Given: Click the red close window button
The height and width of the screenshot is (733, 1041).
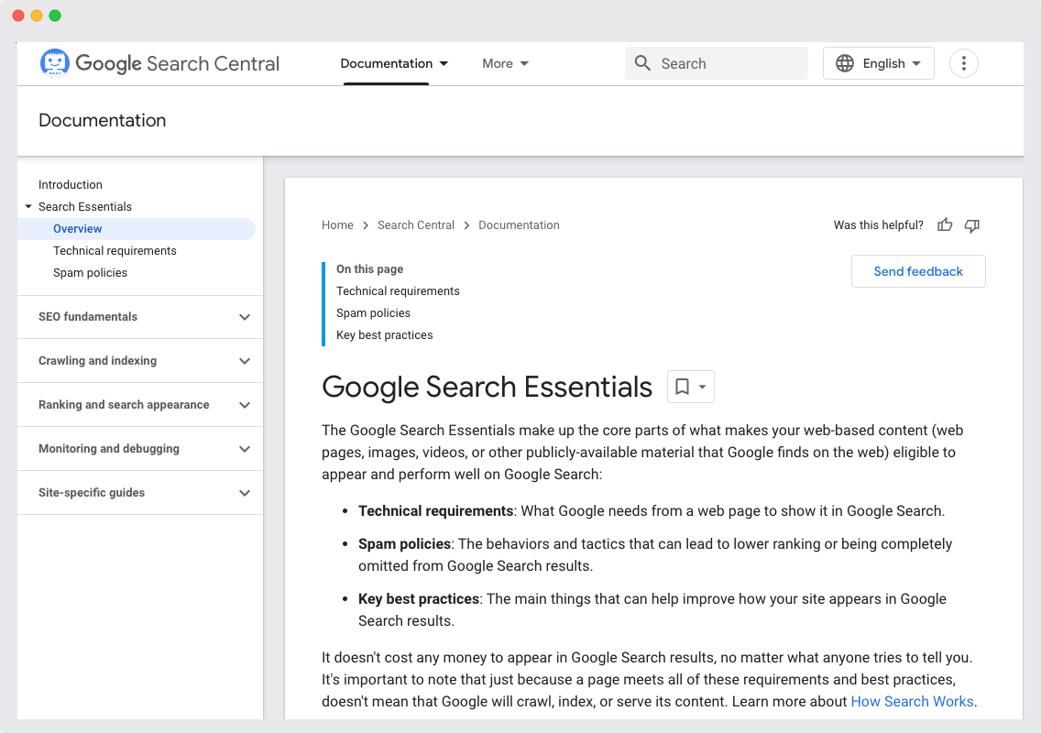Looking at the screenshot, I should 18,16.
